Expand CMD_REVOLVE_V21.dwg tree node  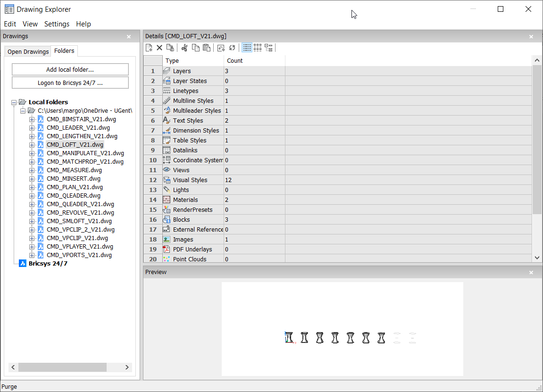32,213
